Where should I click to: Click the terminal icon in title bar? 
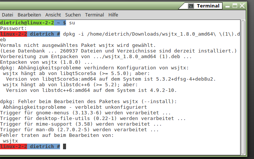pos(191,6)
